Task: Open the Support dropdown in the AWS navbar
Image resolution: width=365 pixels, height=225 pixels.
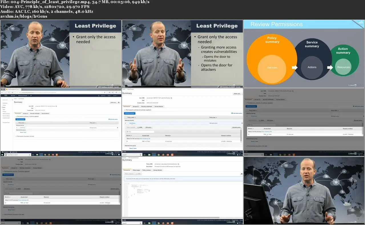Action: coord(116,96)
